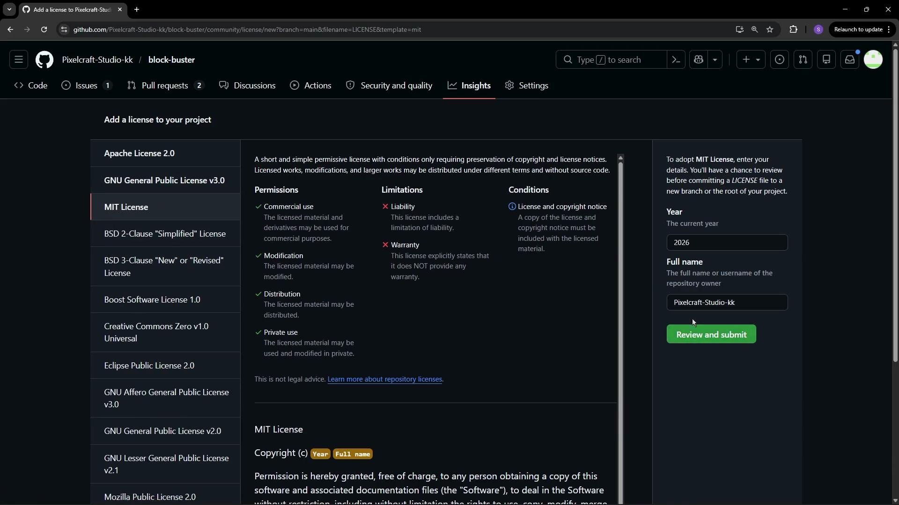The width and height of the screenshot is (899, 505).
Task: Select GNU Affero General Public License v3.0
Action: (165, 398)
